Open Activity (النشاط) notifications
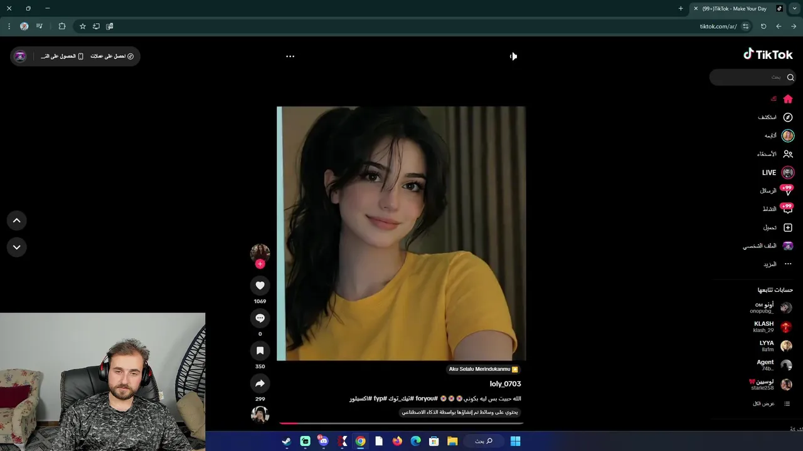Viewport: 803px width, 451px height. point(778,209)
